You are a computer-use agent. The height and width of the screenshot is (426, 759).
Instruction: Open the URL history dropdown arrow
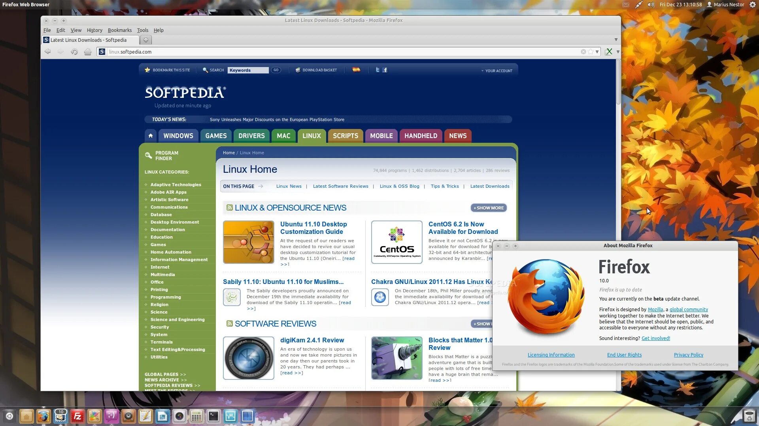coord(597,52)
